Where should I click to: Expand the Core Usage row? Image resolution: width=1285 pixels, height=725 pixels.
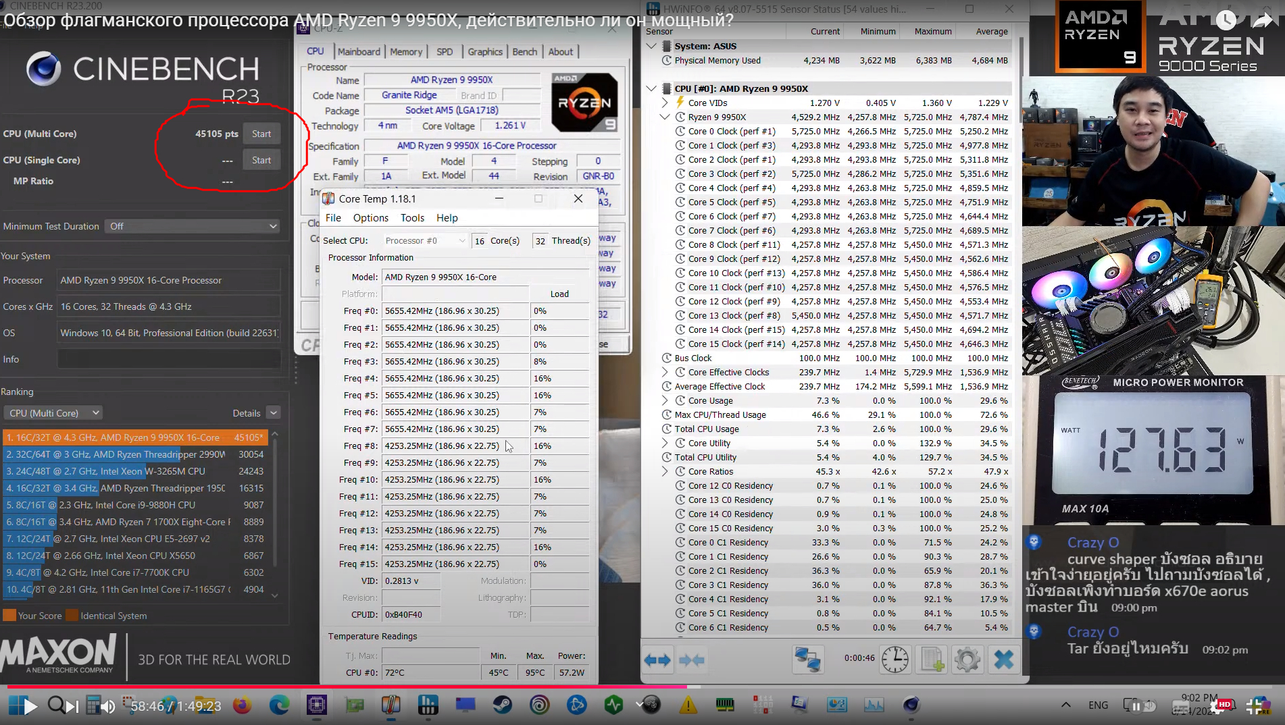click(x=665, y=400)
